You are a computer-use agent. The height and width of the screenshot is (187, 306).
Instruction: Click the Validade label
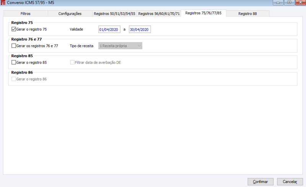pos(76,30)
